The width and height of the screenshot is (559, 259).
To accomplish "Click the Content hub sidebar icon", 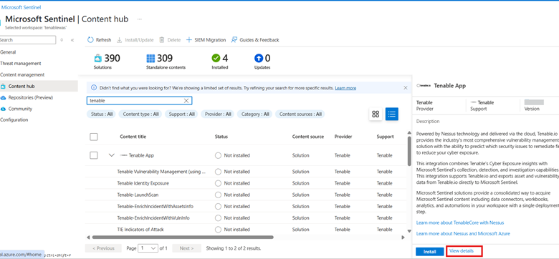I will tap(3, 86).
